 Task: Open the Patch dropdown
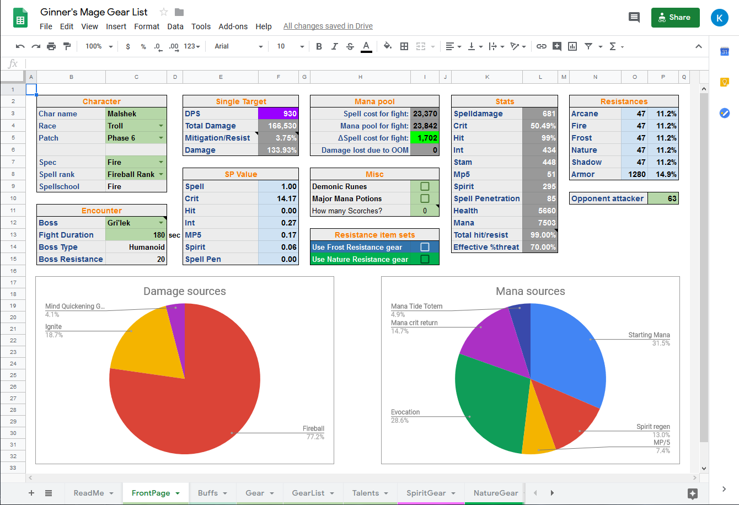(161, 138)
